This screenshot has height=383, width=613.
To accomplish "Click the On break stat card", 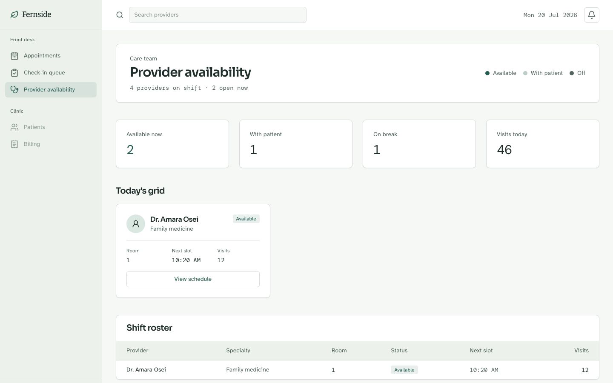I will [x=419, y=144].
